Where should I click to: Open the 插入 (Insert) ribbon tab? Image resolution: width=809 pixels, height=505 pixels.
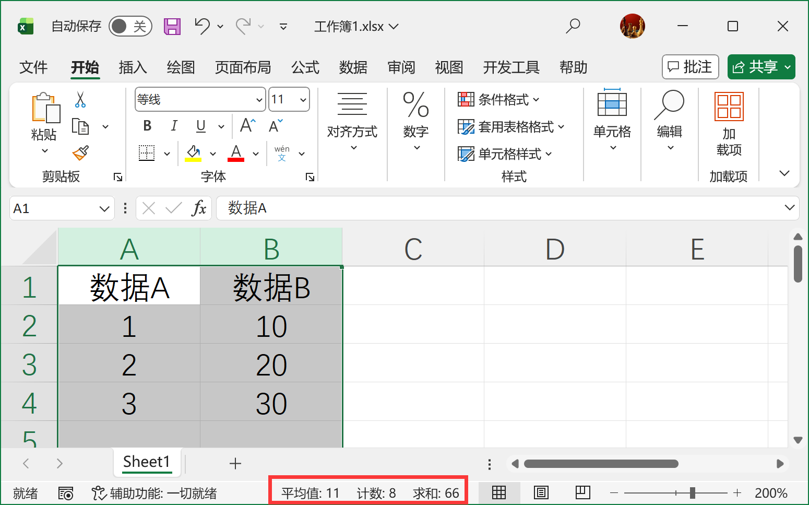pos(133,67)
